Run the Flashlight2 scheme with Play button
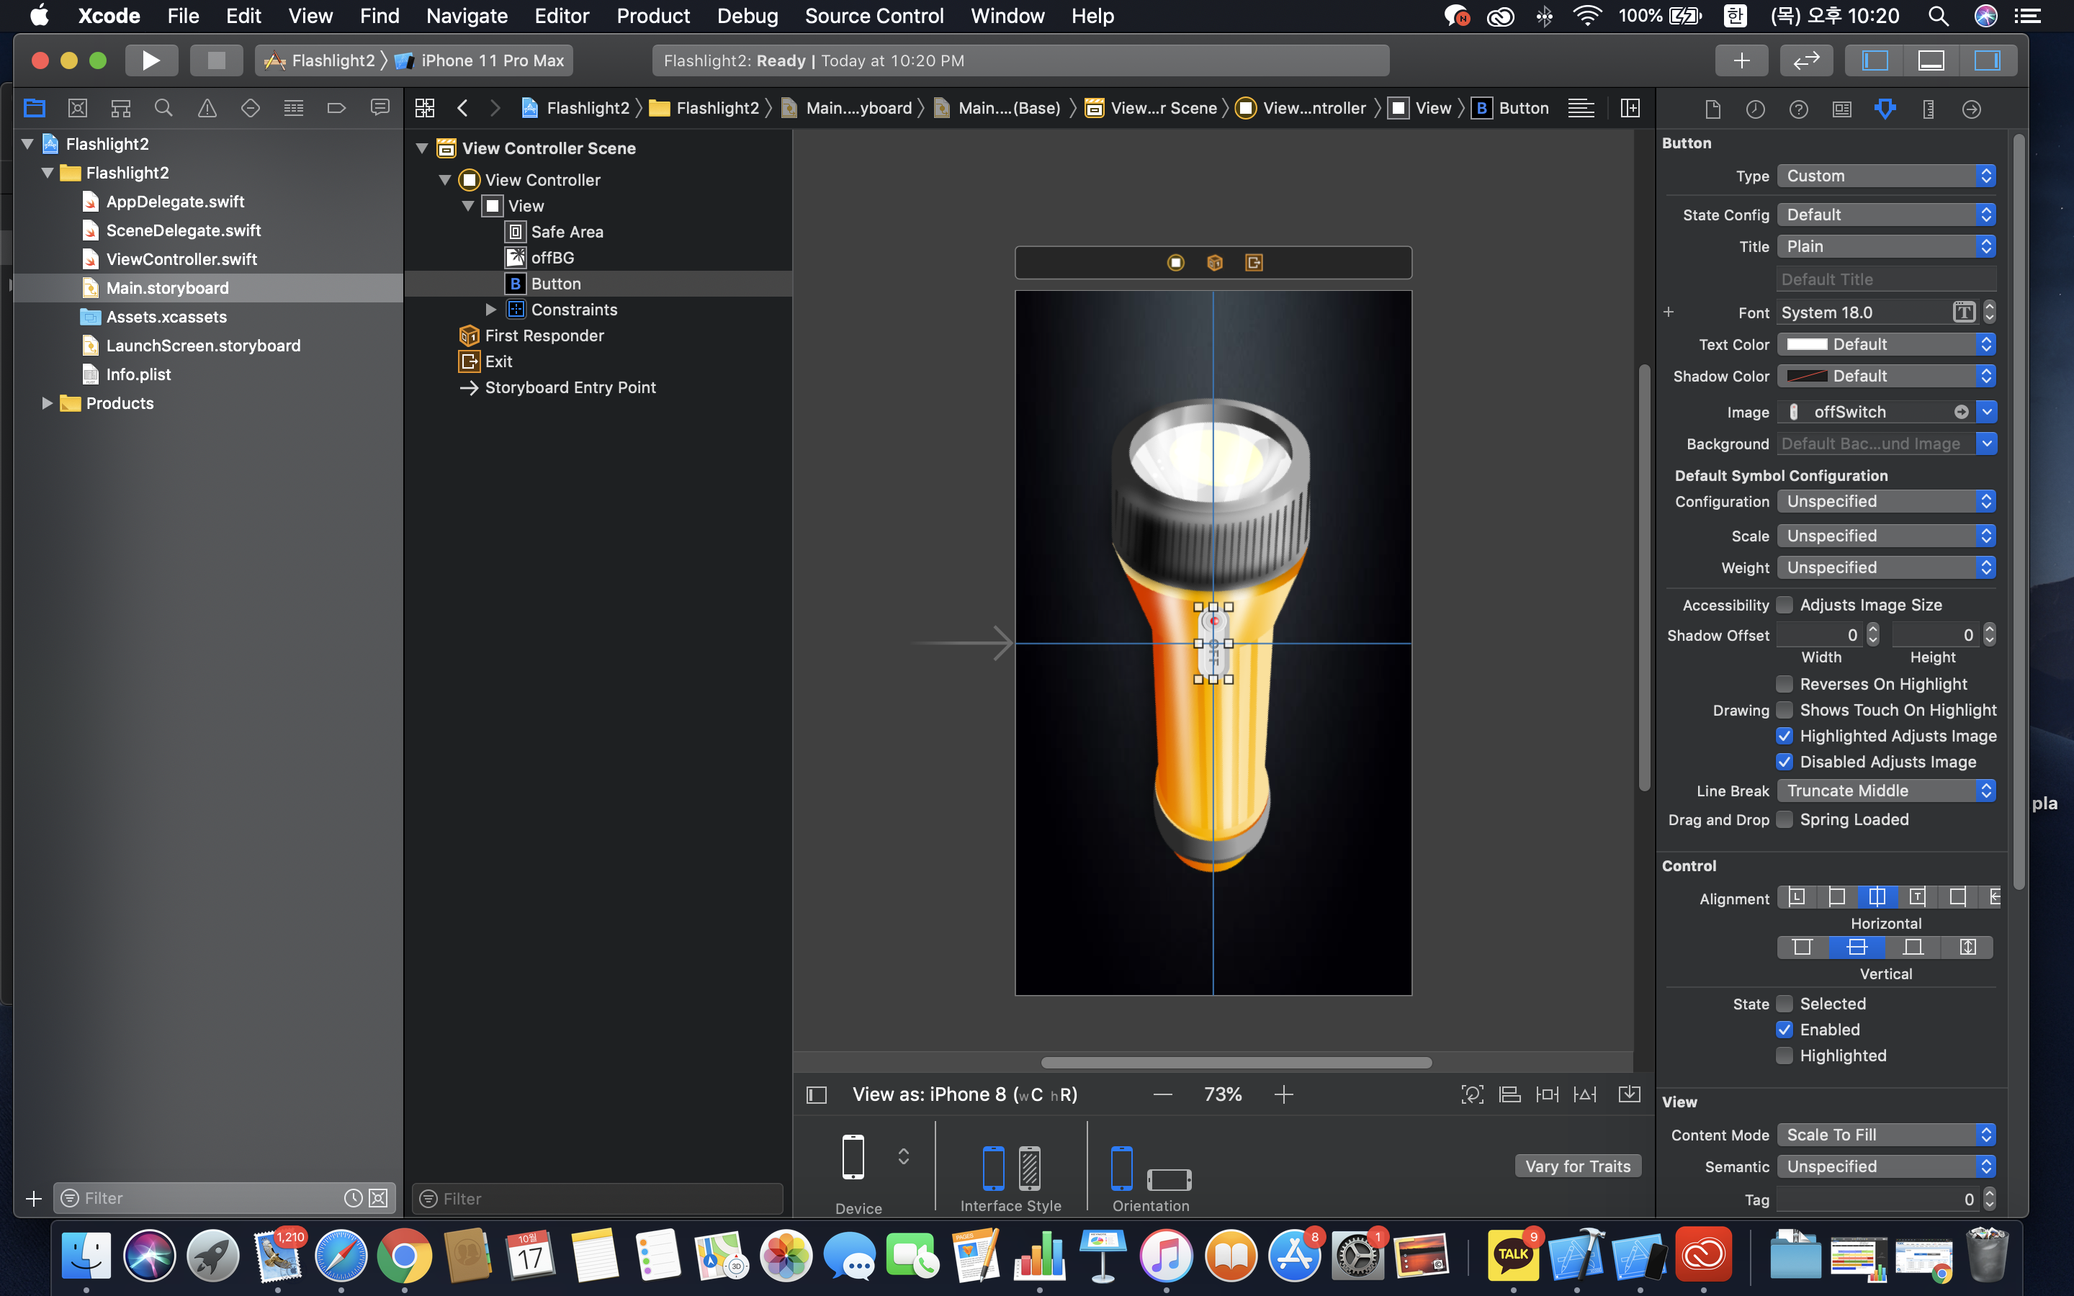2074x1296 pixels. pos(151,60)
